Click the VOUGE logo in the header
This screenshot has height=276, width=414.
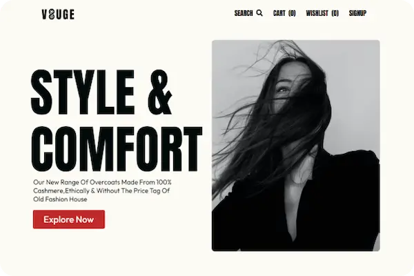pyautogui.click(x=58, y=14)
